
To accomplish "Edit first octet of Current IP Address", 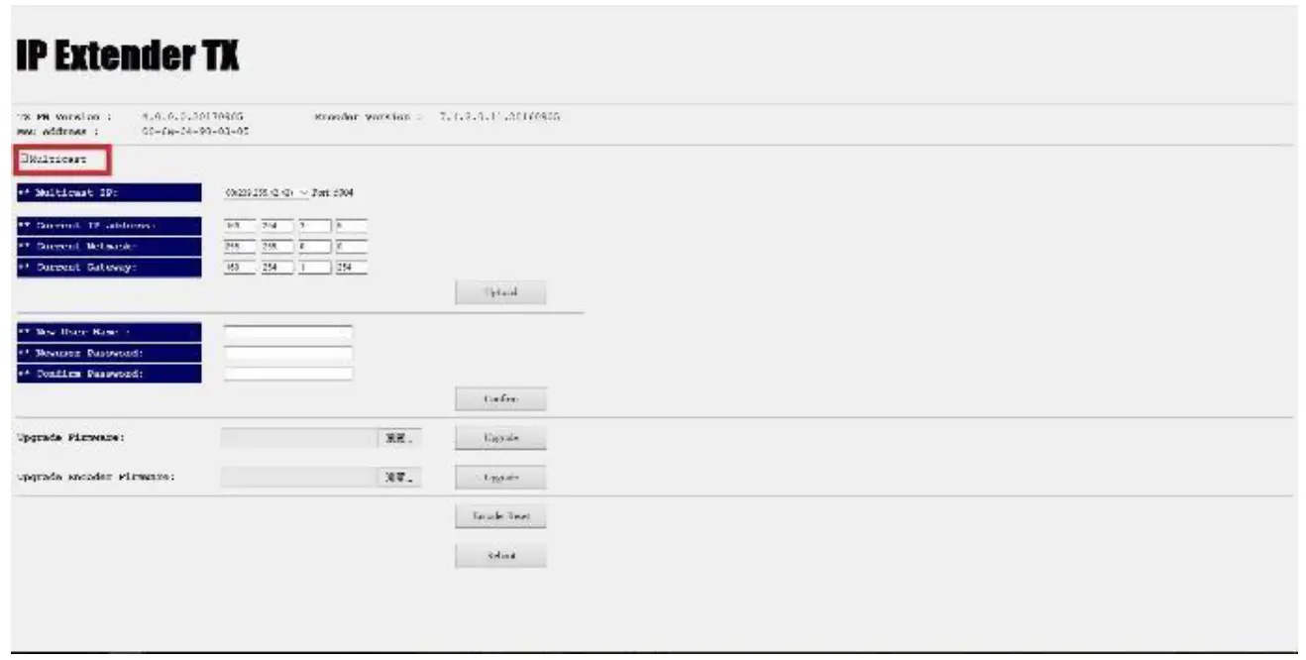I will [240, 226].
